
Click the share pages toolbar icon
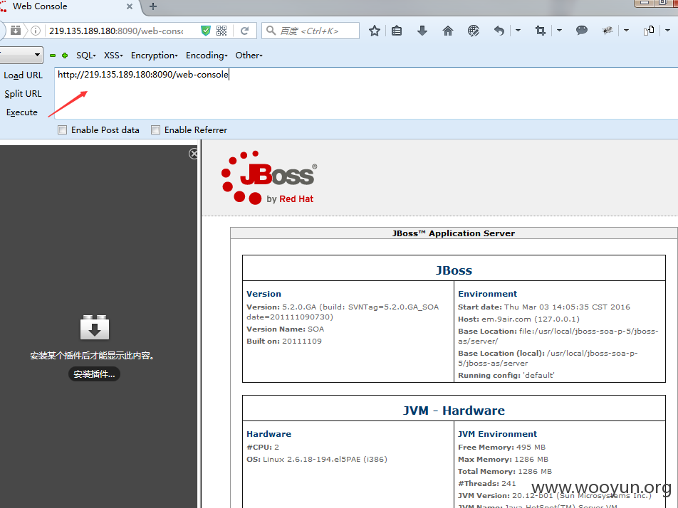(649, 31)
